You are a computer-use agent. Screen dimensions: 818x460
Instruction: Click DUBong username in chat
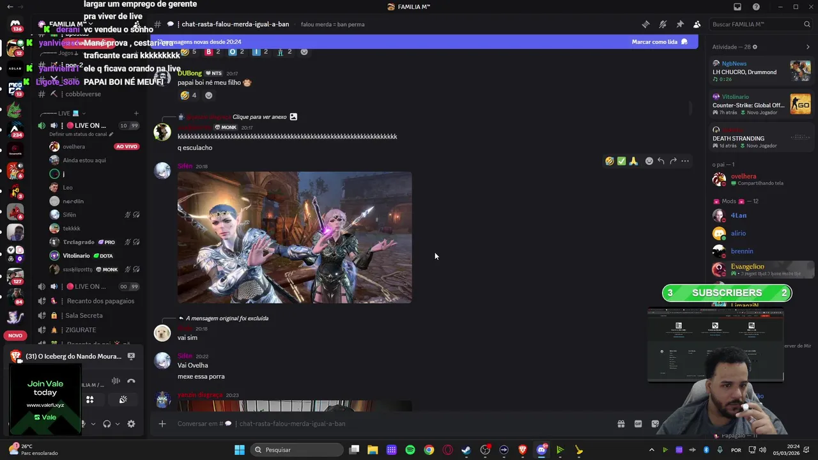point(189,73)
